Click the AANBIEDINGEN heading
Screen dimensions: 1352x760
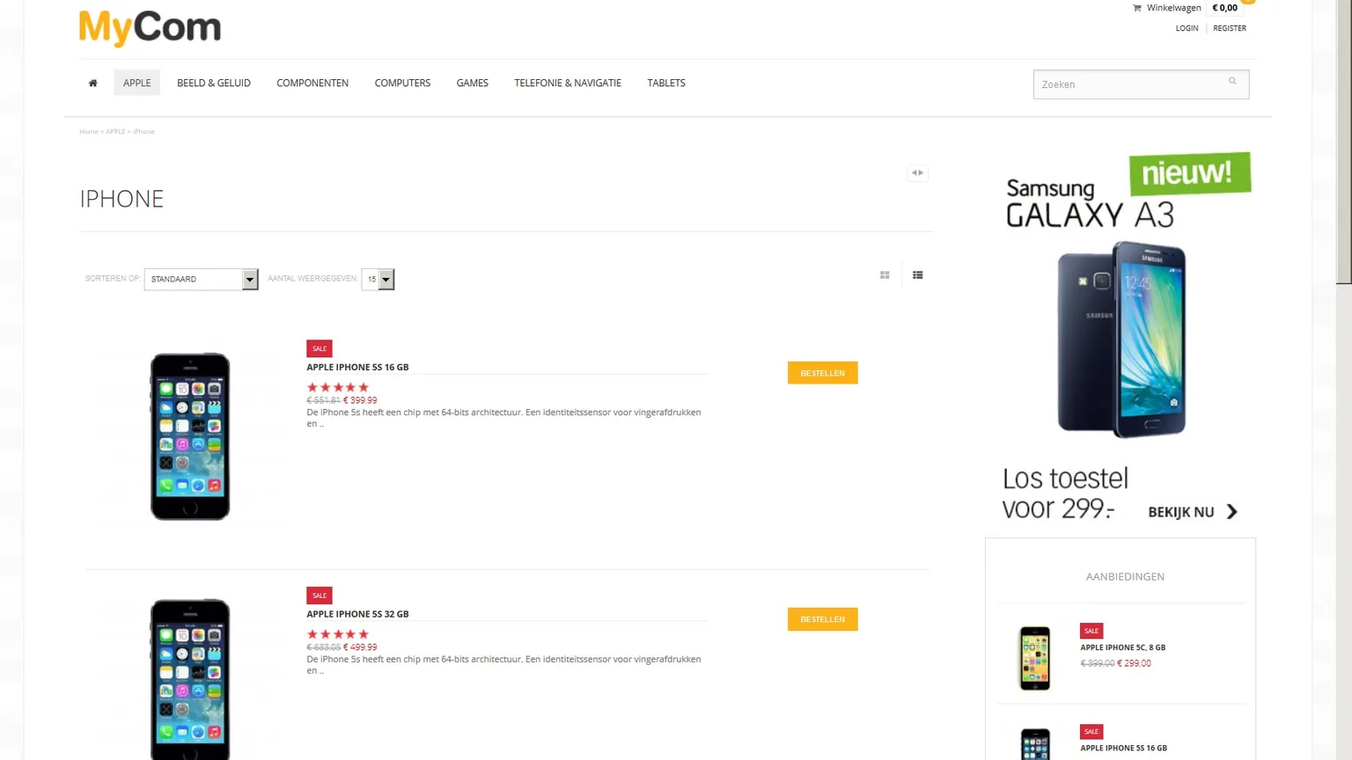(x=1125, y=577)
